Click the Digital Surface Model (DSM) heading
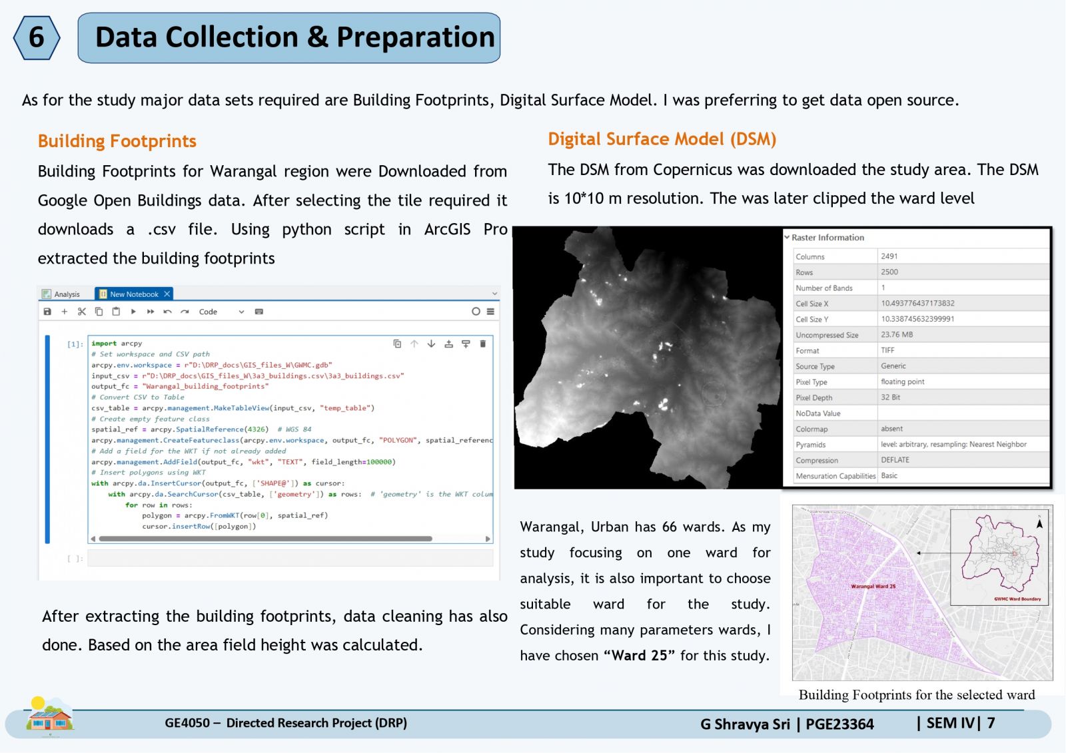This screenshot has height=753, width=1066. click(662, 139)
